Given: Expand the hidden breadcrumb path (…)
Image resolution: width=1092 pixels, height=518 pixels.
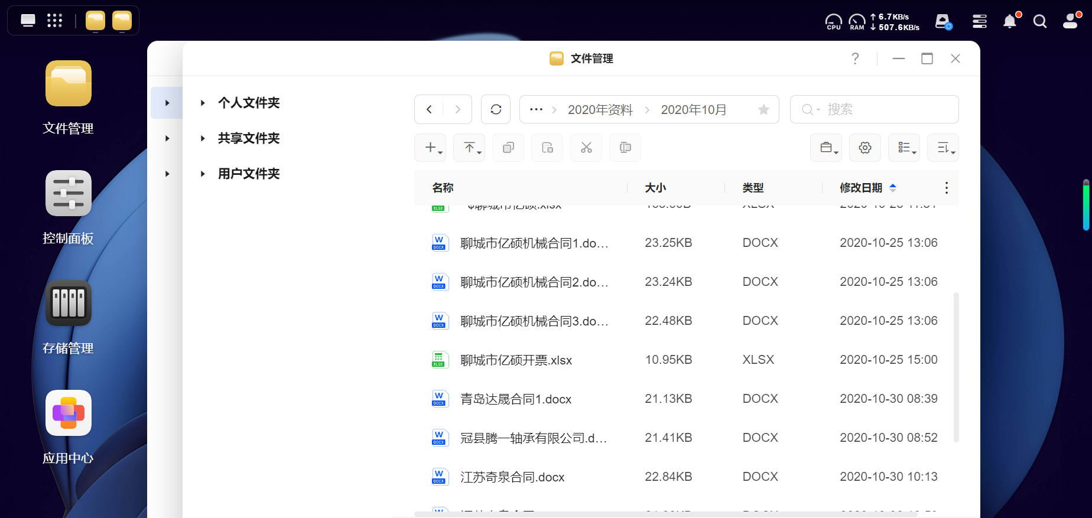Looking at the screenshot, I should 536,109.
